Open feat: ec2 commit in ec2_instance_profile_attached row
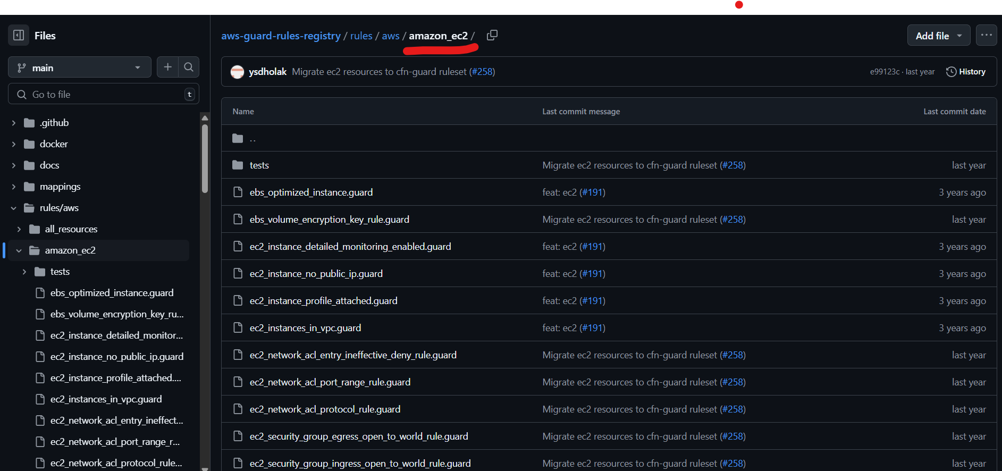This screenshot has width=1002, height=471. 559,301
